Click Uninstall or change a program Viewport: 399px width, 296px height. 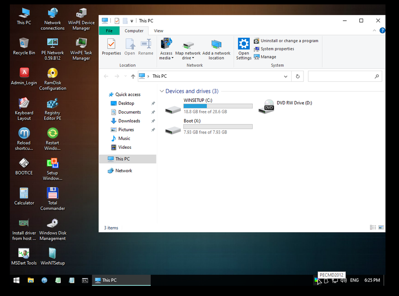click(286, 41)
